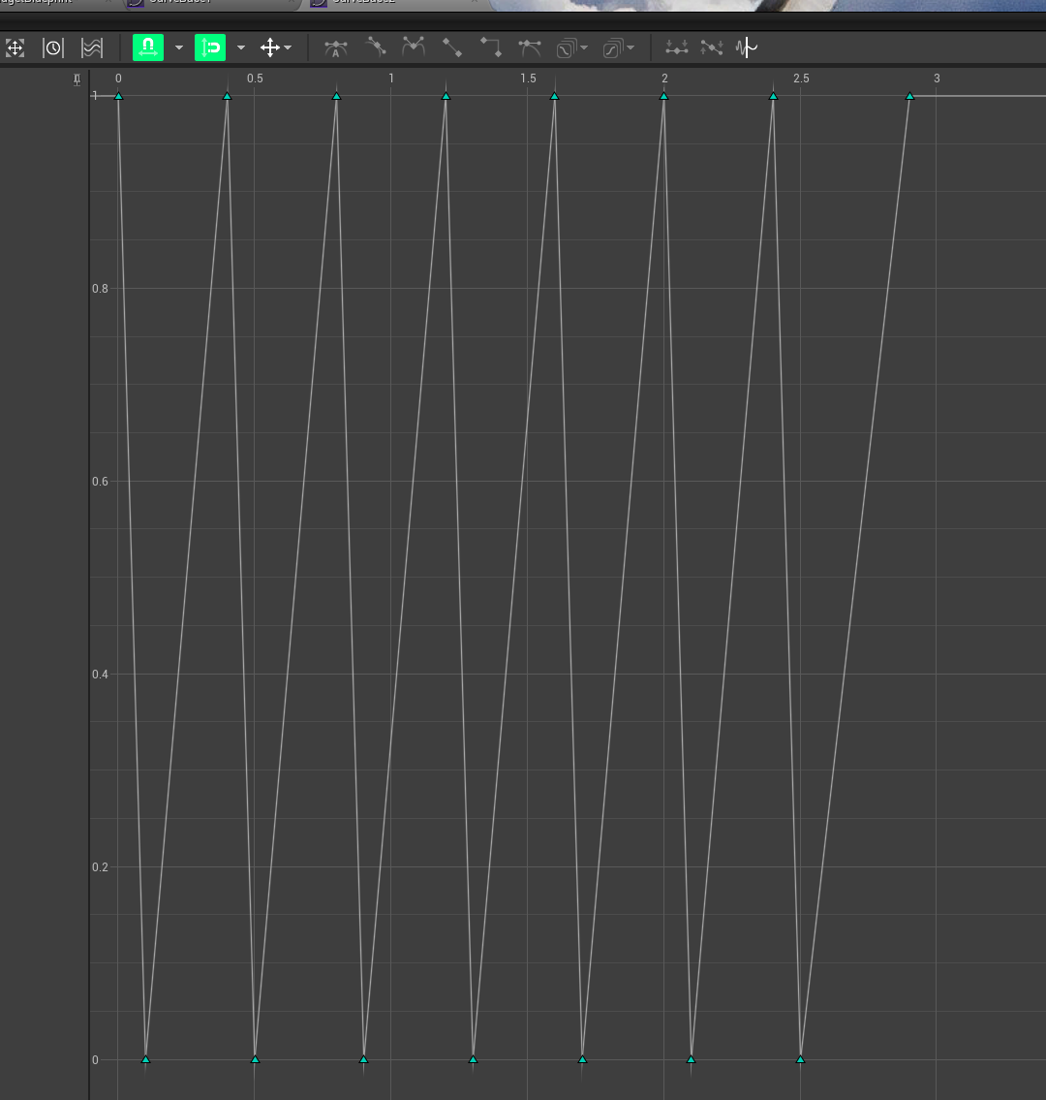Select the bottom key near time 1.3
This screenshot has height=1100, width=1046.
[474, 1059]
